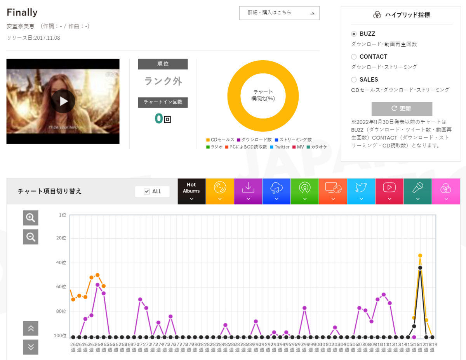Click the ストリーミング数 legend swatch
This screenshot has width=466, height=360.
(x=276, y=140)
